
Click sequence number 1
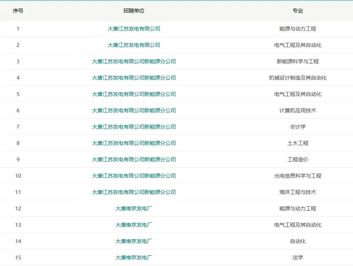pyautogui.click(x=18, y=29)
